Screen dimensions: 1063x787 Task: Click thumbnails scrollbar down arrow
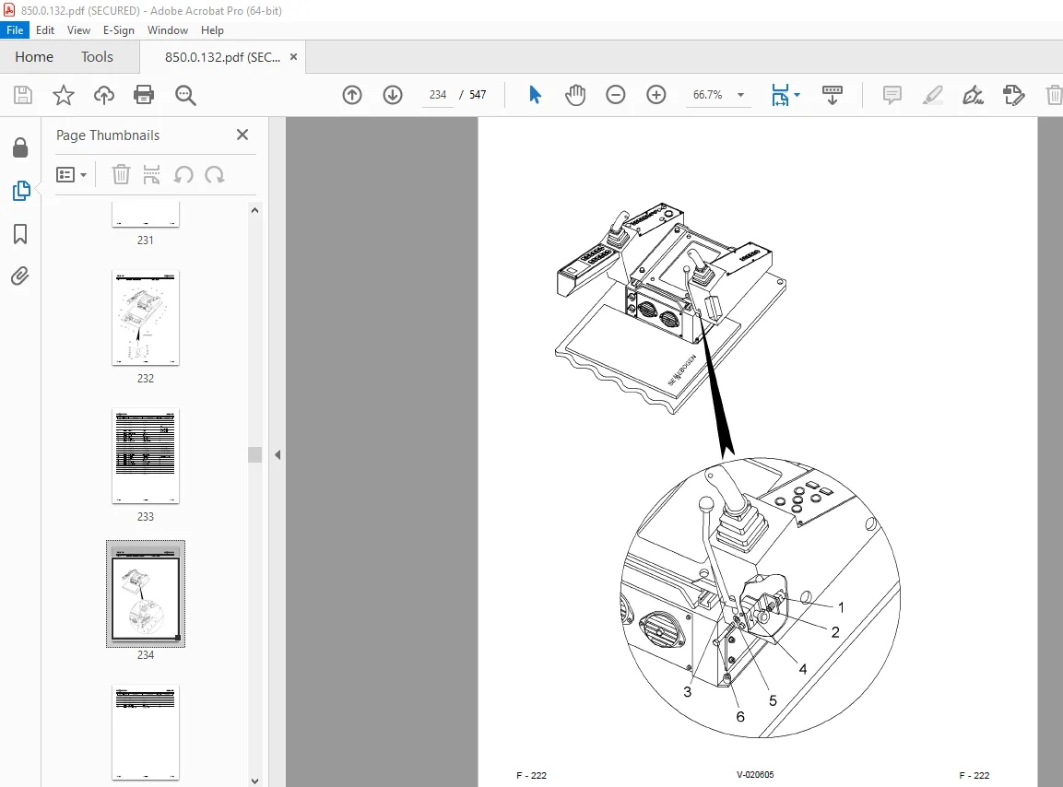[254, 781]
